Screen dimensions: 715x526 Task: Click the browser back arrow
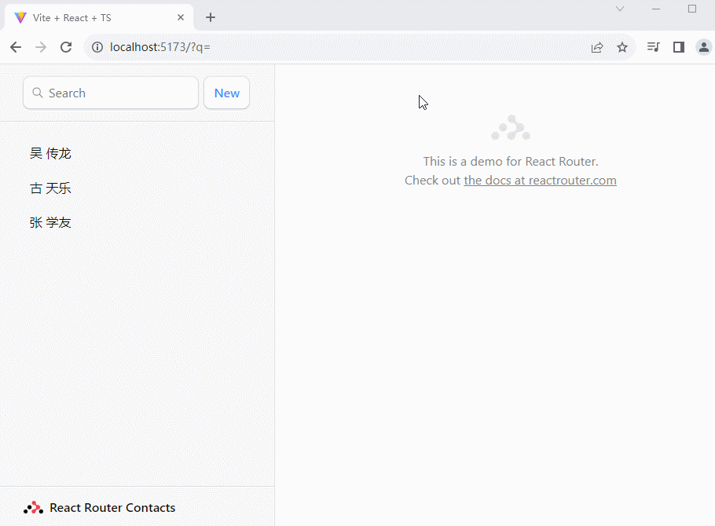coord(16,47)
